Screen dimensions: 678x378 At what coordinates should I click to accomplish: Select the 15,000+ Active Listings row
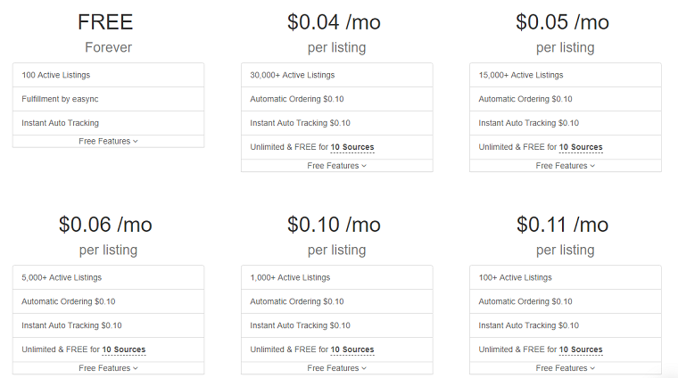pos(565,75)
